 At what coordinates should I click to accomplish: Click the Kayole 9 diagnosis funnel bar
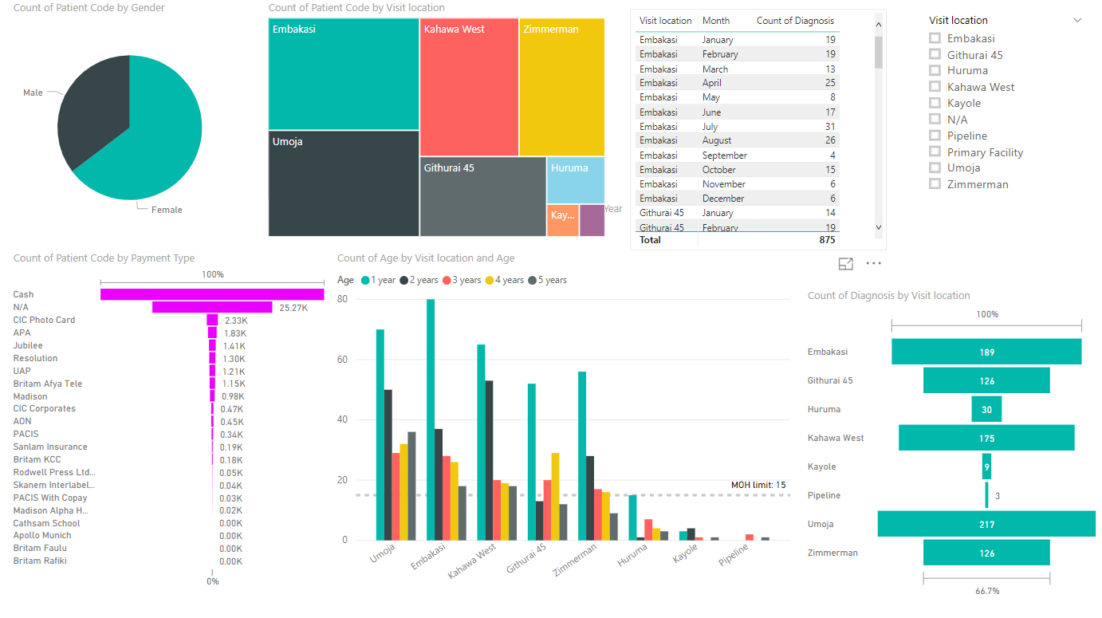986,466
